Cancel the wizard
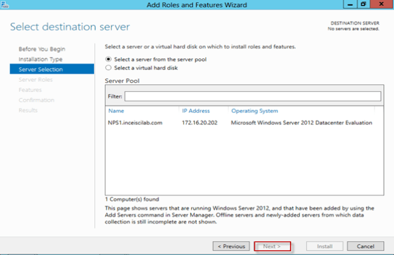This screenshot has width=394, height=255. tap(365, 245)
